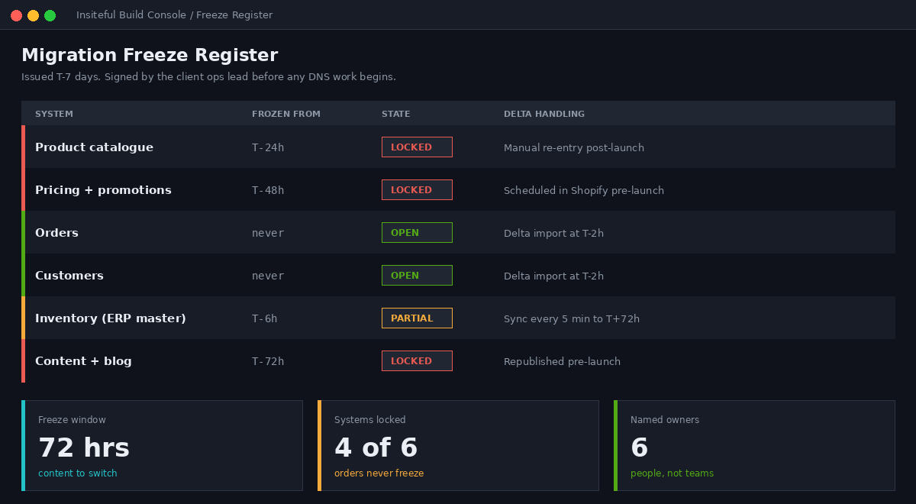Click the PARTIAL badge for Inventory

pyautogui.click(x=417, y=318)
